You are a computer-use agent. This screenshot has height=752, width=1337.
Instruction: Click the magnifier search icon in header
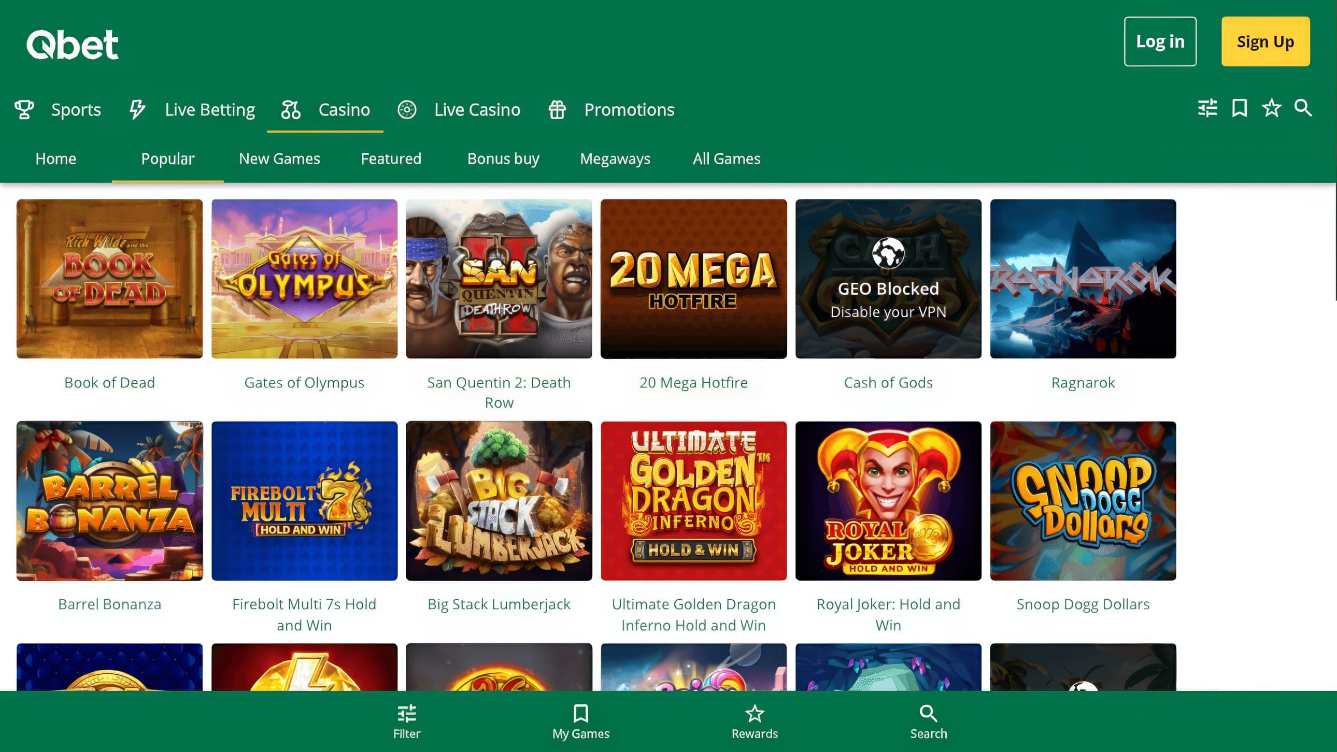(1303, 108)
